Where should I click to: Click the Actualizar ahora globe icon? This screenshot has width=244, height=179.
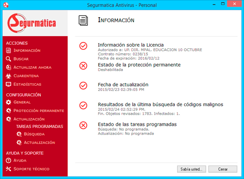click(8, 68)
